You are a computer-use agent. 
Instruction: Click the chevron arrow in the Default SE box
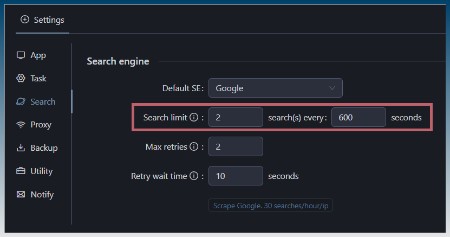[x=332, y=88]
